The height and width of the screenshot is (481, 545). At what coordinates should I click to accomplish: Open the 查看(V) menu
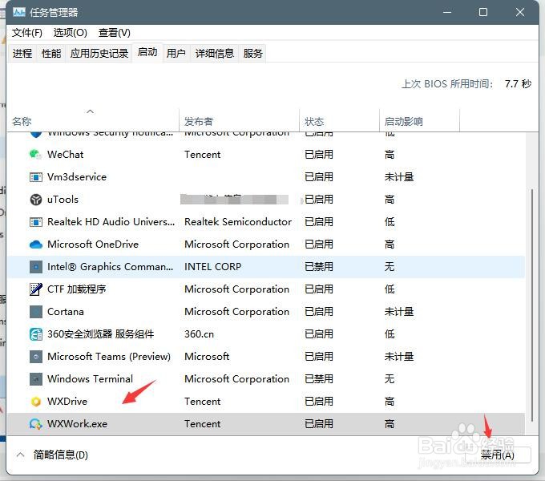tap(115, 33)
